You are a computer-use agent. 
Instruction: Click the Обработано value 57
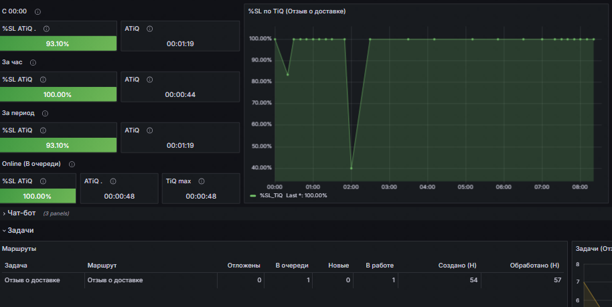[557, 280]
